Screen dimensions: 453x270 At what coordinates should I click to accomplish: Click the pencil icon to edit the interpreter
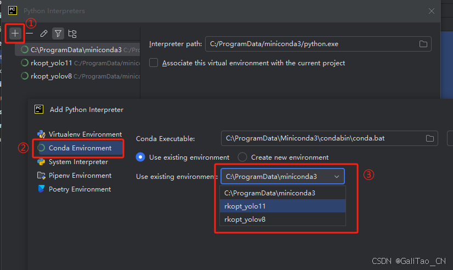(44, 33)
